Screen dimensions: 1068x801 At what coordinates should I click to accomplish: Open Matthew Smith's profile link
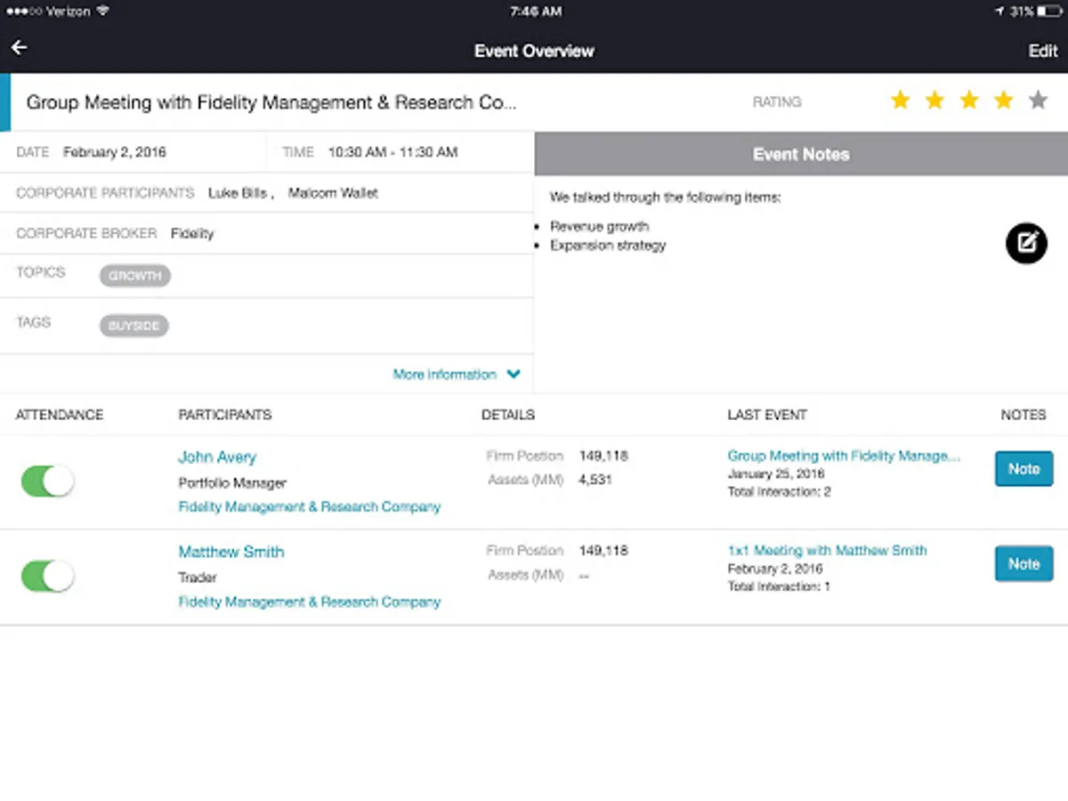pos(231,552)
